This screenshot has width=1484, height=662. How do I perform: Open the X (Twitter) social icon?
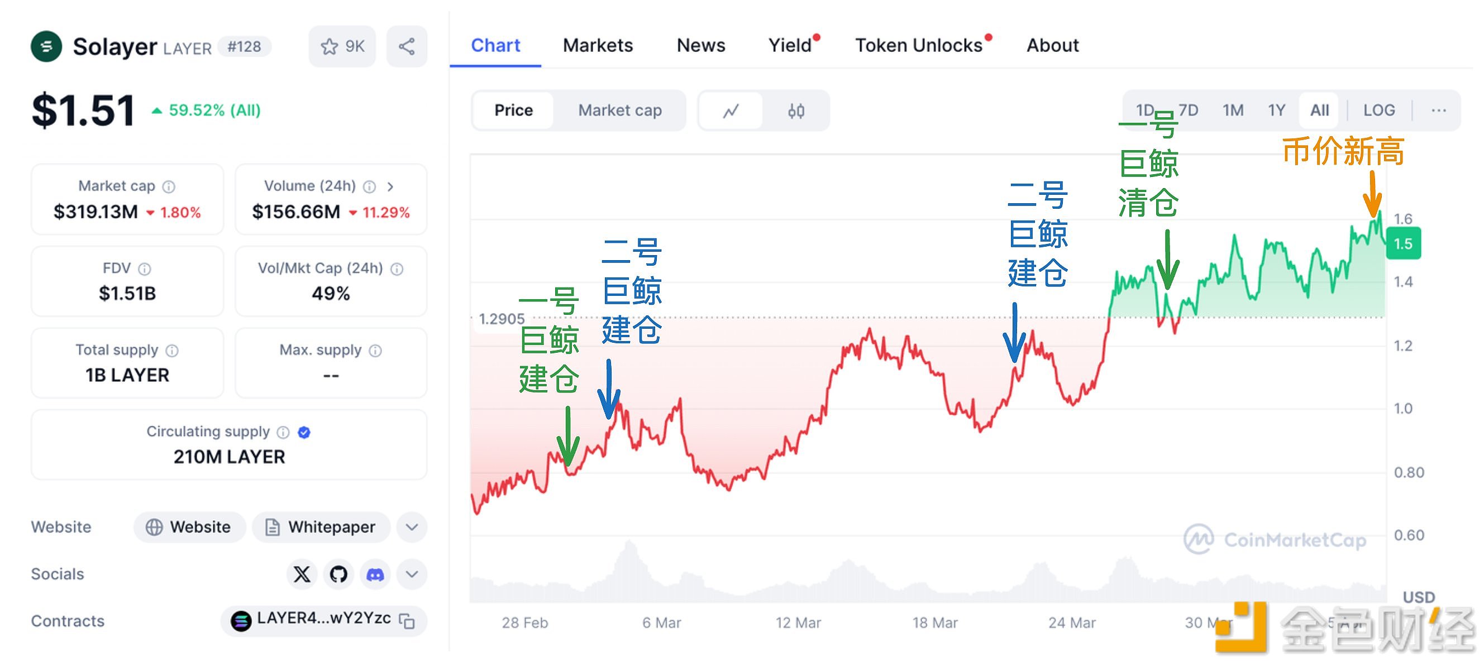click(x=302, y=574)
